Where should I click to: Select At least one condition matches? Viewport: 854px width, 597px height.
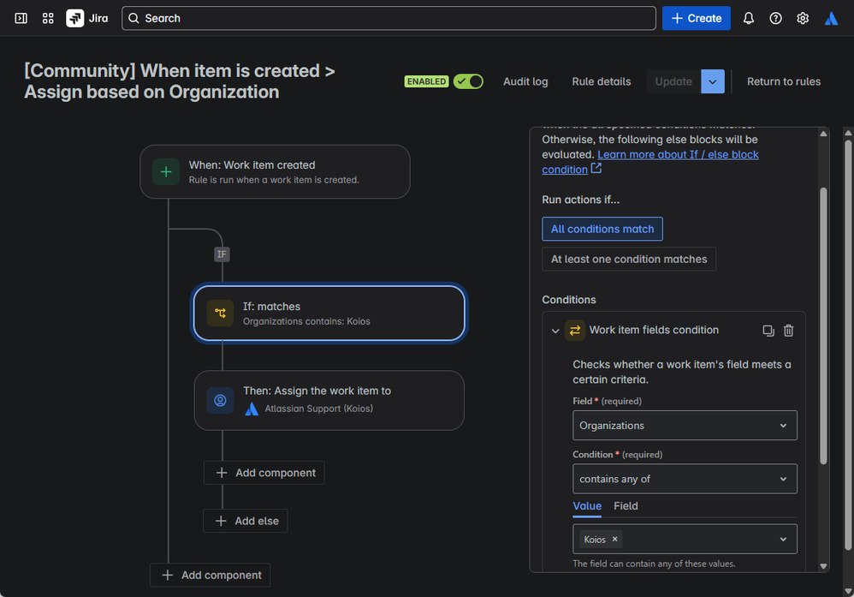(628, 259)
